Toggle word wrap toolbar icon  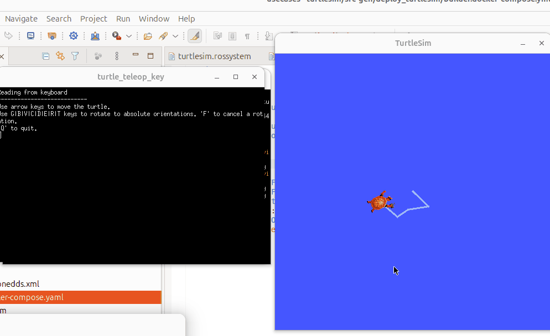coord(217,36)
